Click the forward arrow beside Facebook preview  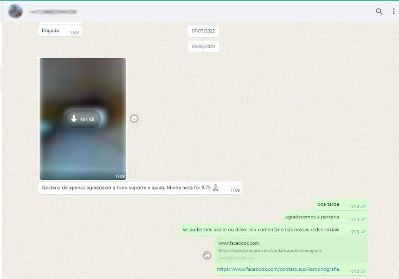pyautogui.click(x=207, y=255)
